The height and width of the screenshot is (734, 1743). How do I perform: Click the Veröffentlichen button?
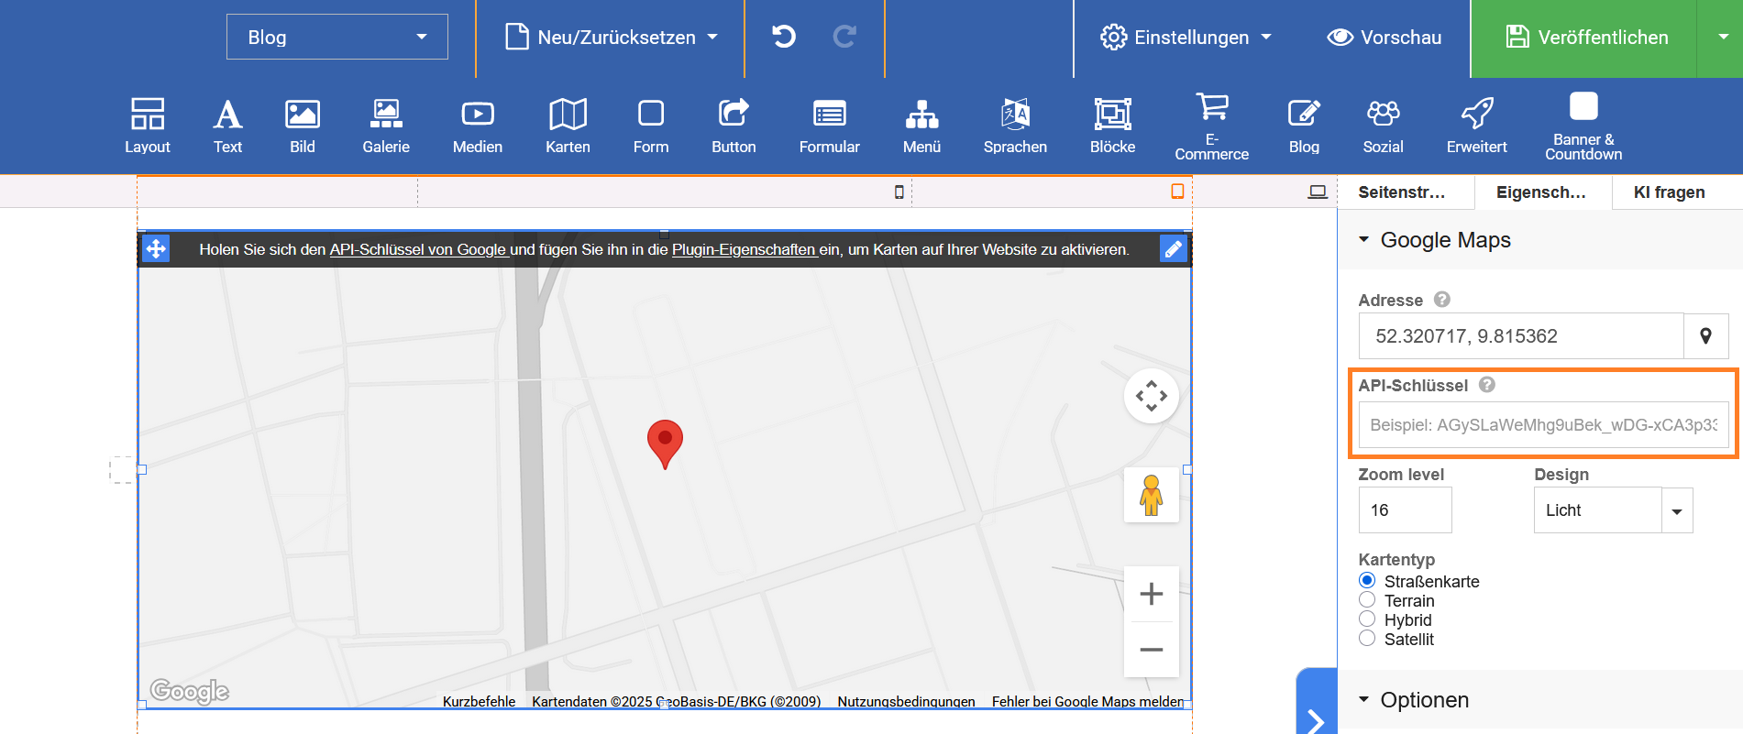point(1584,38)
